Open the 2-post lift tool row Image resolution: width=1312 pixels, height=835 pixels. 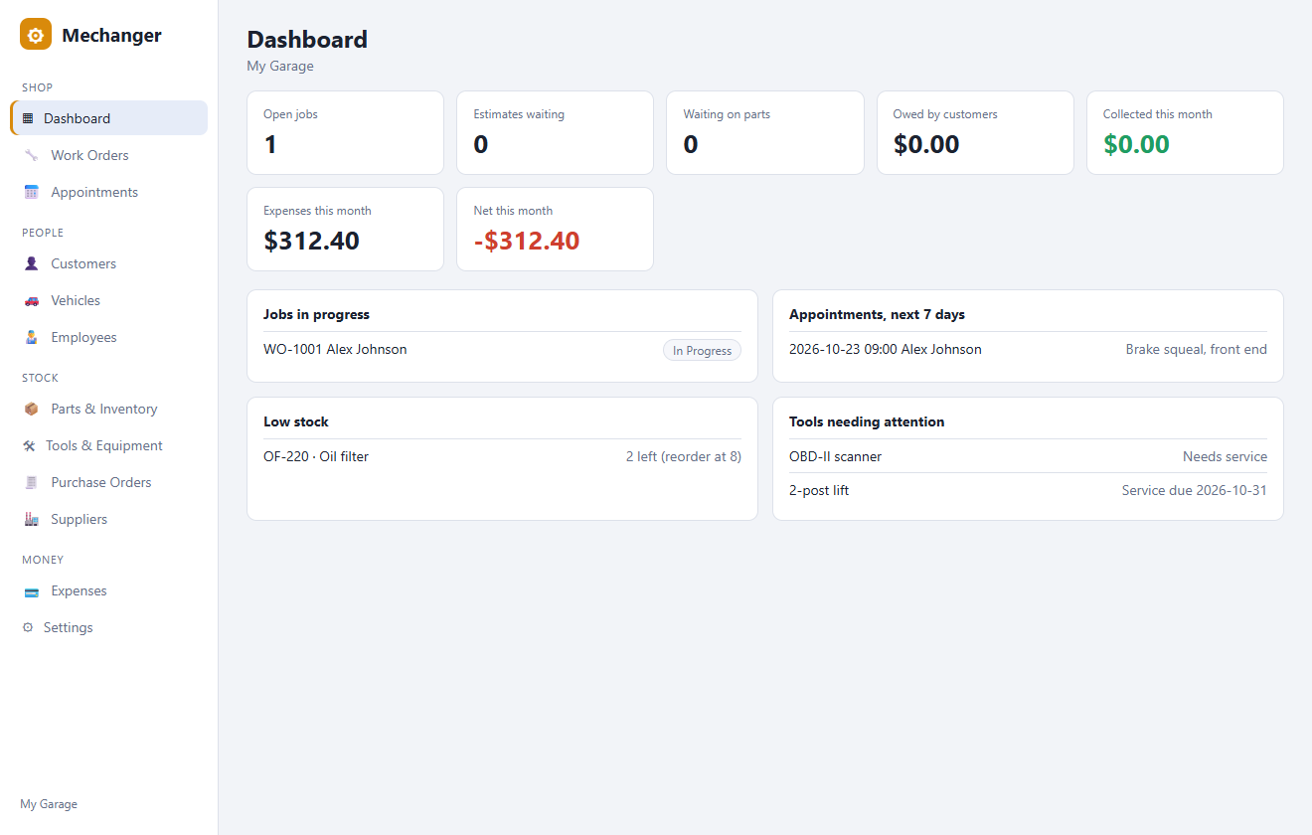(1028, 490)
